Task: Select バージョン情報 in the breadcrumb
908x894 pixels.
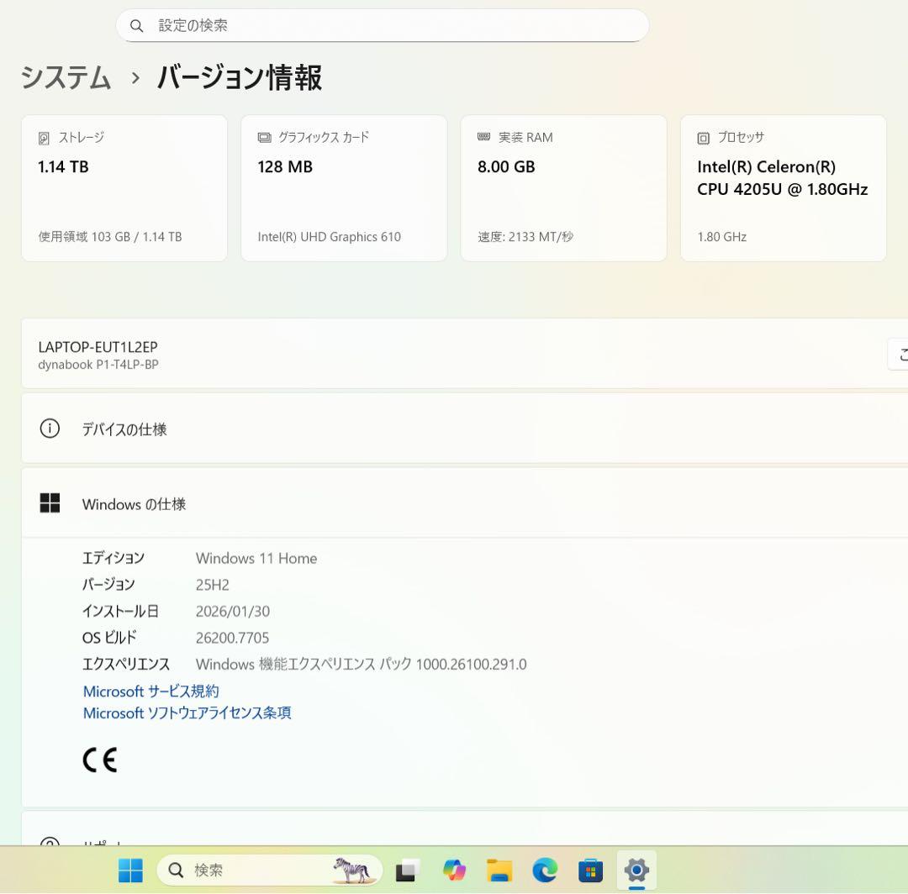Action: pos(239,77)
